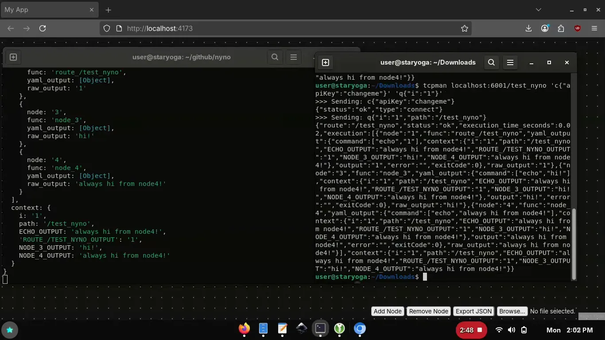Viewport: 605px width, 340px height.
Task: Open new tab in Downloads terminal
Action: coord(325,62)
